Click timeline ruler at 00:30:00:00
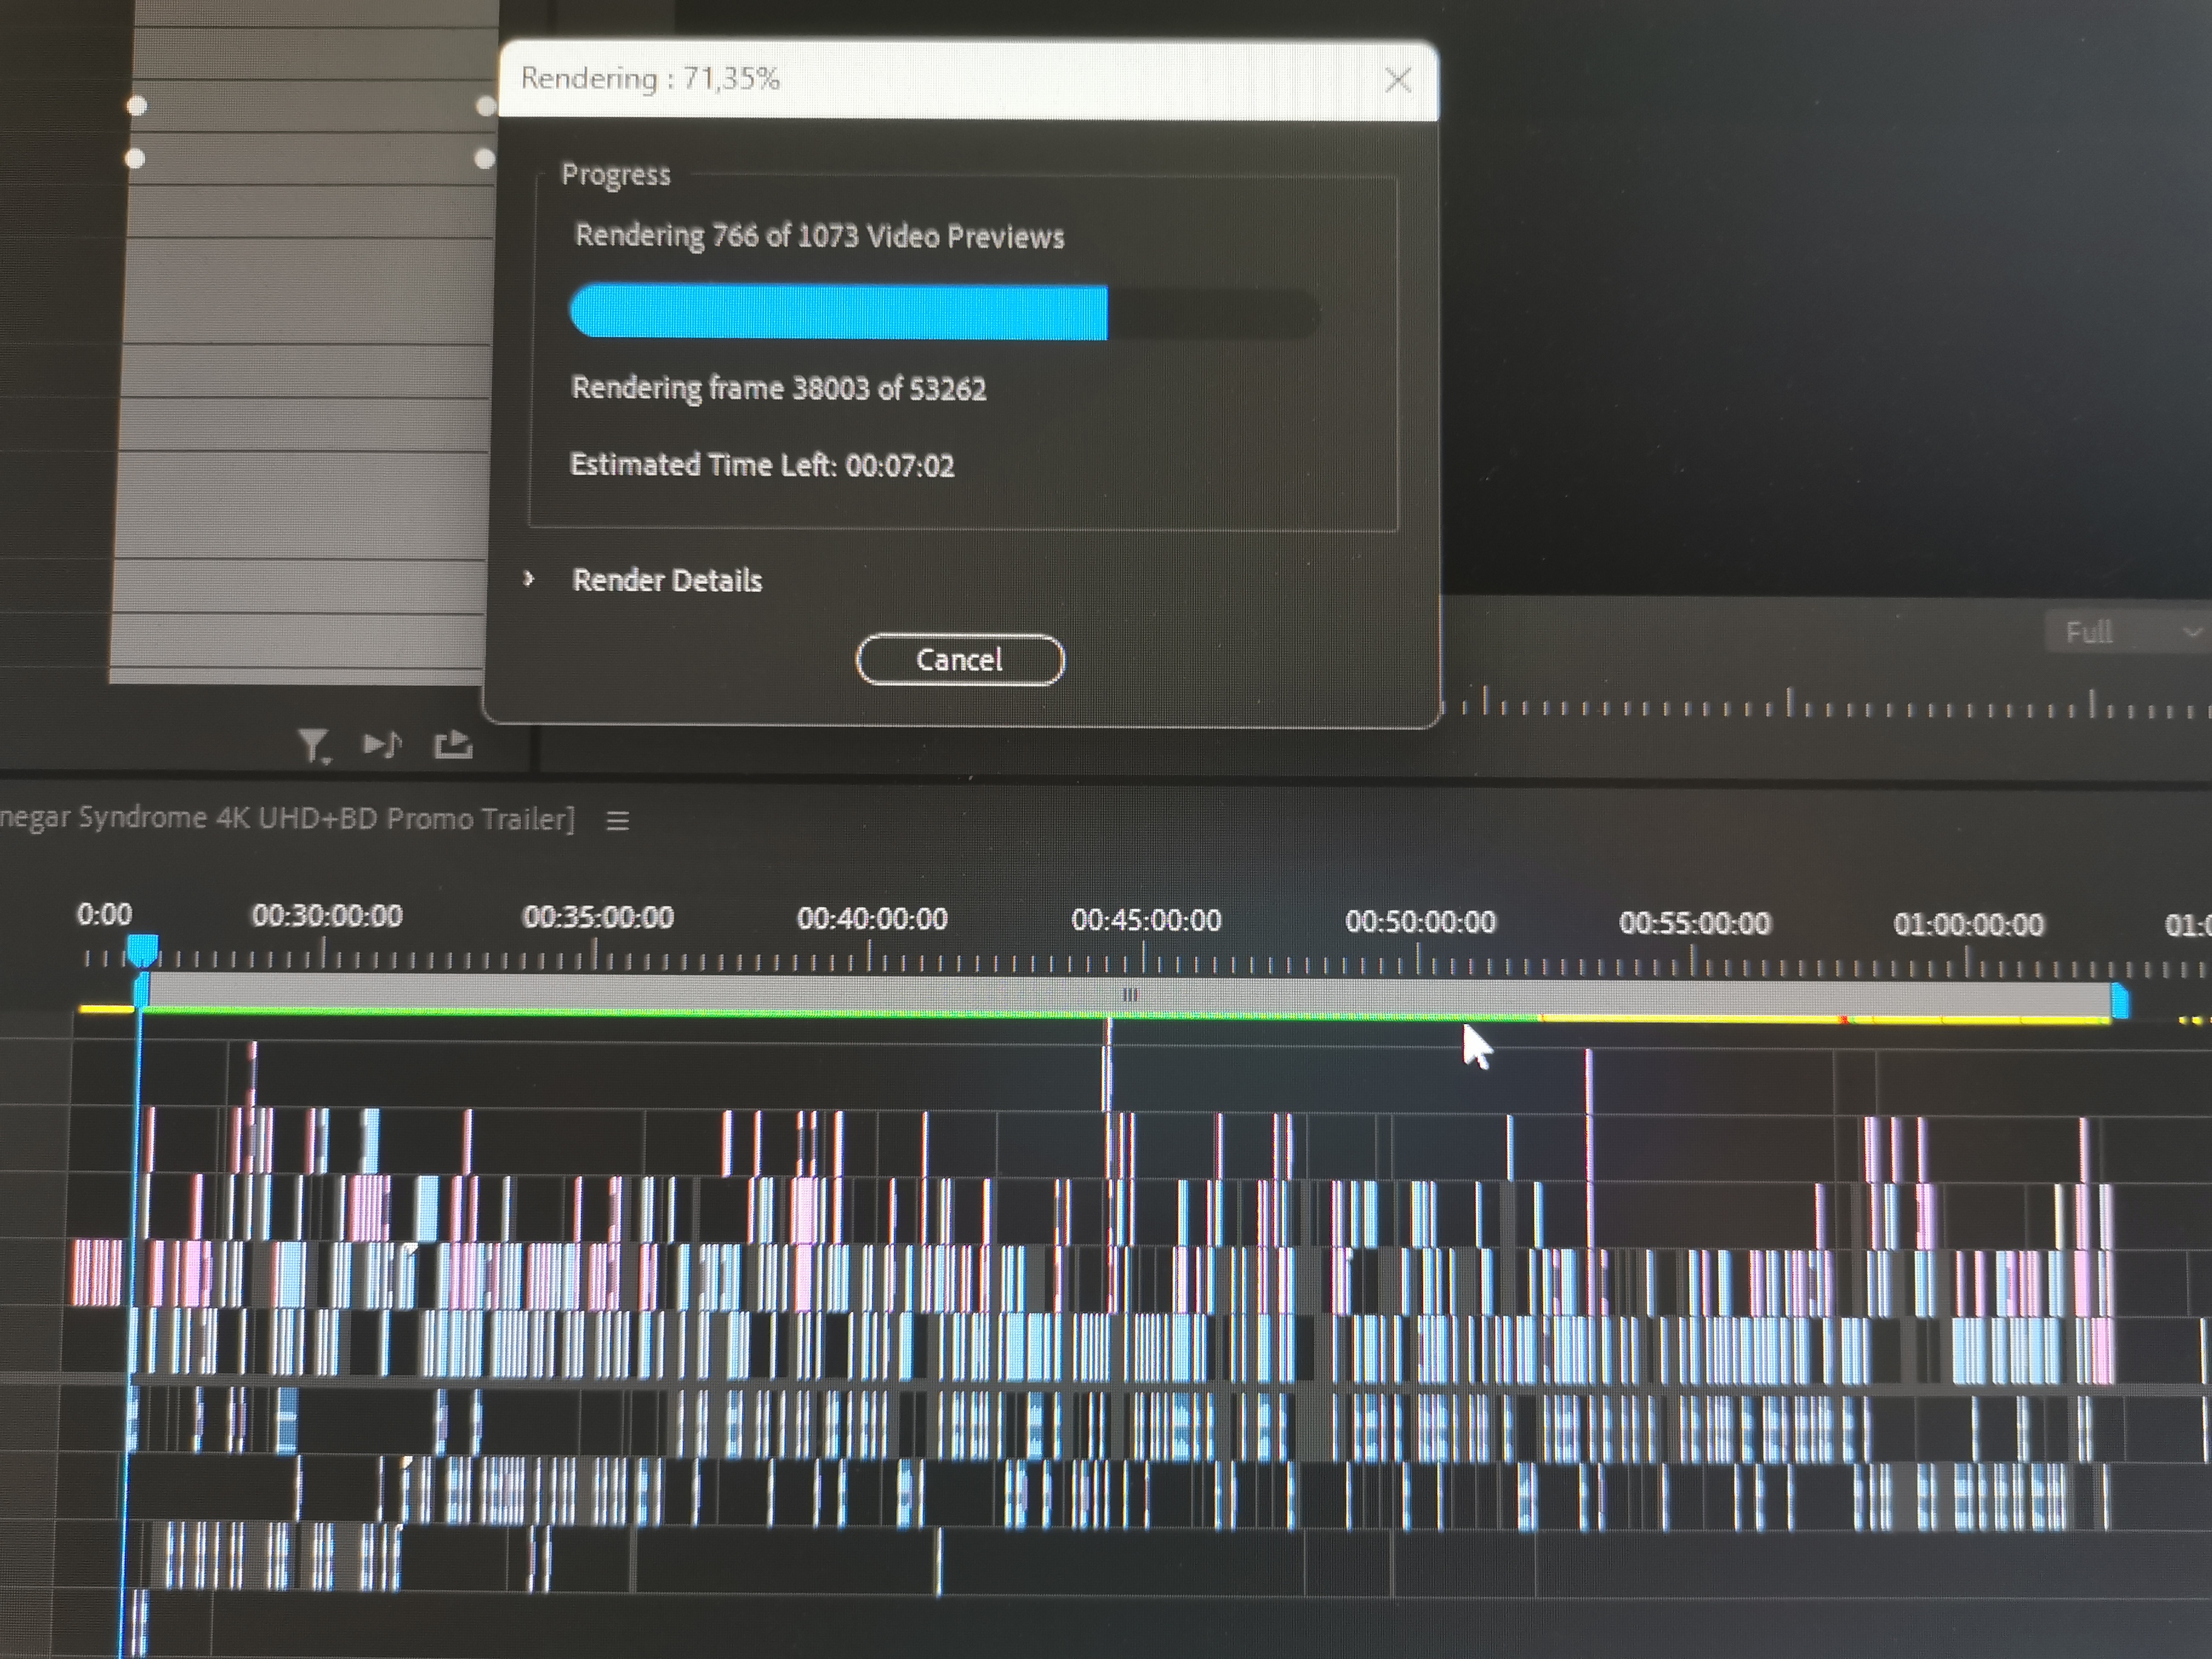This screenshot has height=1659, width=2212. [x=327, y=916]
